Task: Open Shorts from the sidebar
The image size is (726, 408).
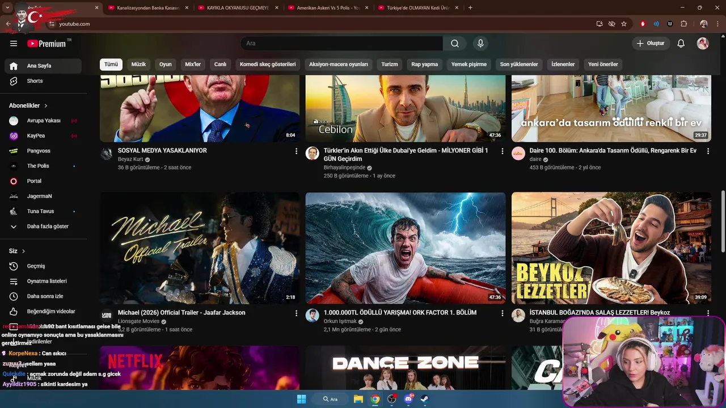Action: point(43,81)
